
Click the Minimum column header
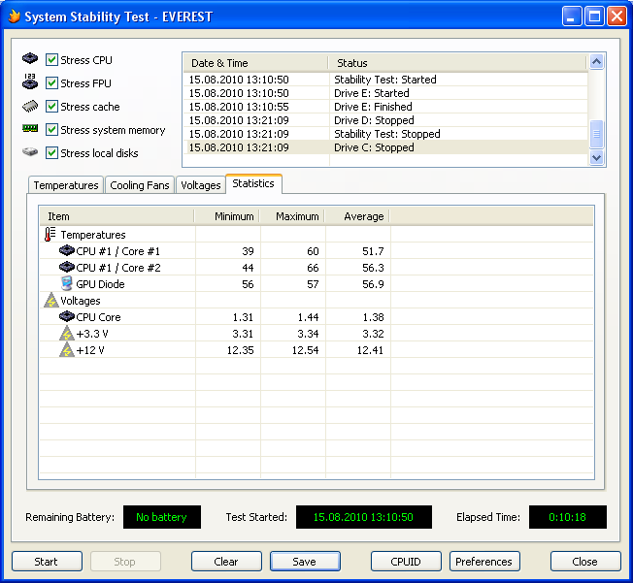tap(227, 216)
